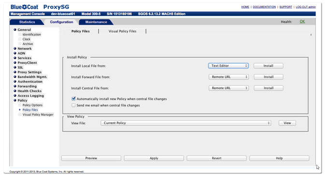
Task: Click the Blue Coat logo
Action: point(25,7)
